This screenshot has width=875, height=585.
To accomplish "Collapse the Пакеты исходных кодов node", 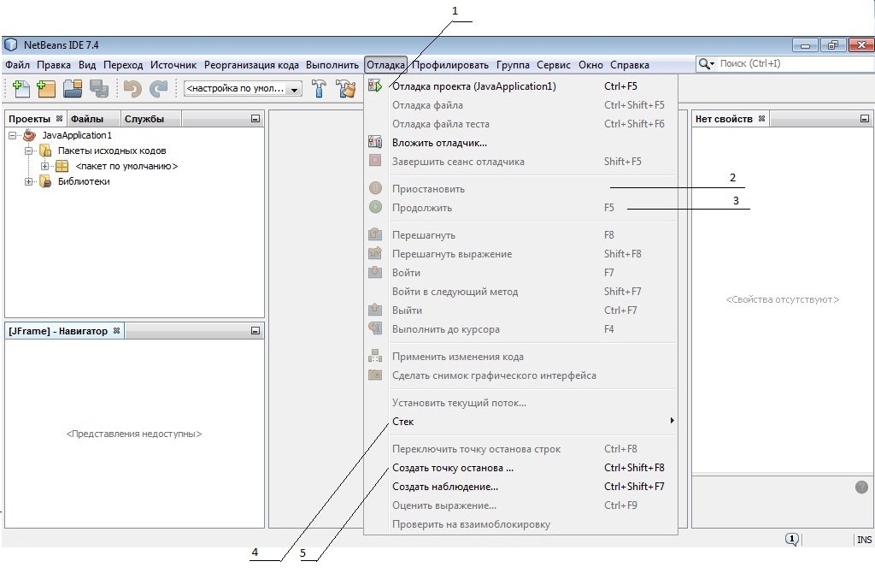I will point(28,151).
